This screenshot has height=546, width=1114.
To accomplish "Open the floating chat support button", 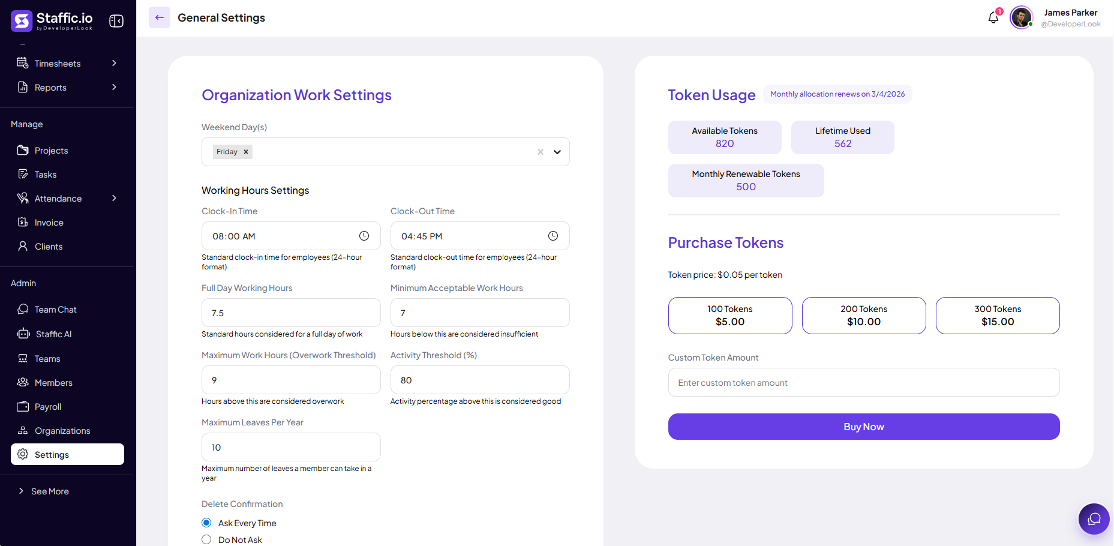I will (1094, 519).
